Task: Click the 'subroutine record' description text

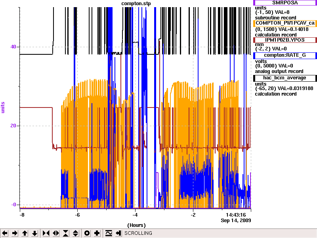Action: [275, 17]
